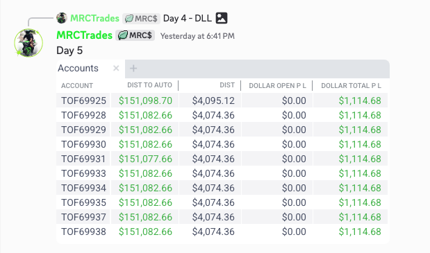
Task: Click the $151,077.66 value for TOF69931
Action: [145, 159]
